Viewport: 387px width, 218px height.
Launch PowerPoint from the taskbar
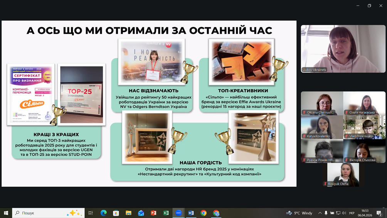[153, 213]
